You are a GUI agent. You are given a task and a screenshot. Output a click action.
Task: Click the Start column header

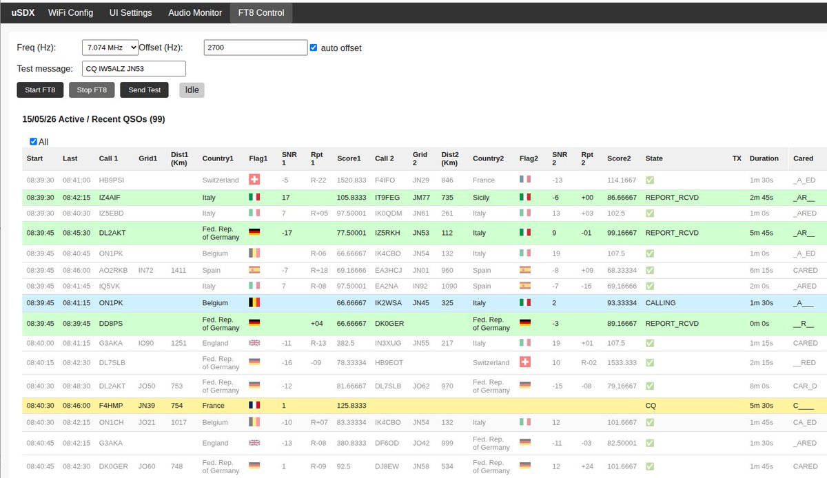(x=34, y=158)
